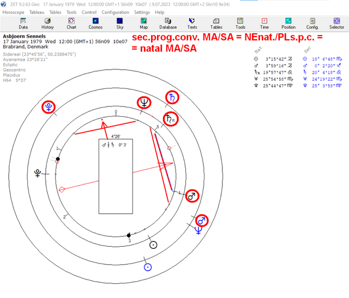
Task: Open the Map toolbar icon
Action: tap(143, 23)
